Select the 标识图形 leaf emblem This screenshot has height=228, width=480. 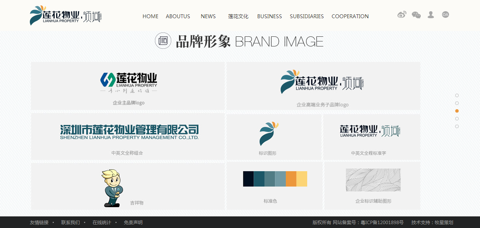(268, 134)
